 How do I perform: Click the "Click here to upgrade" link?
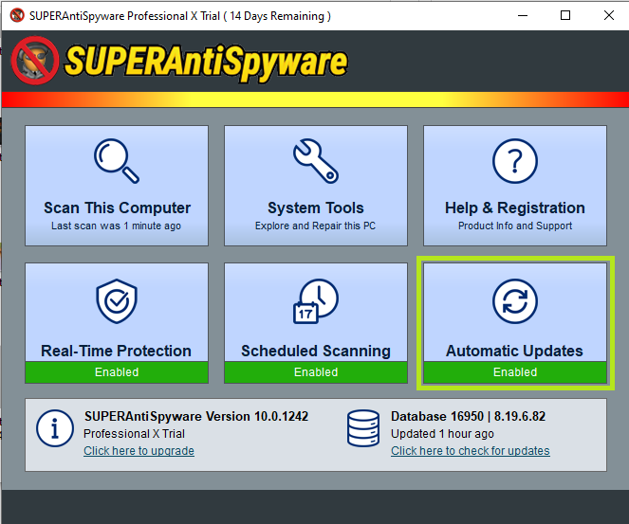coord(139,451)
